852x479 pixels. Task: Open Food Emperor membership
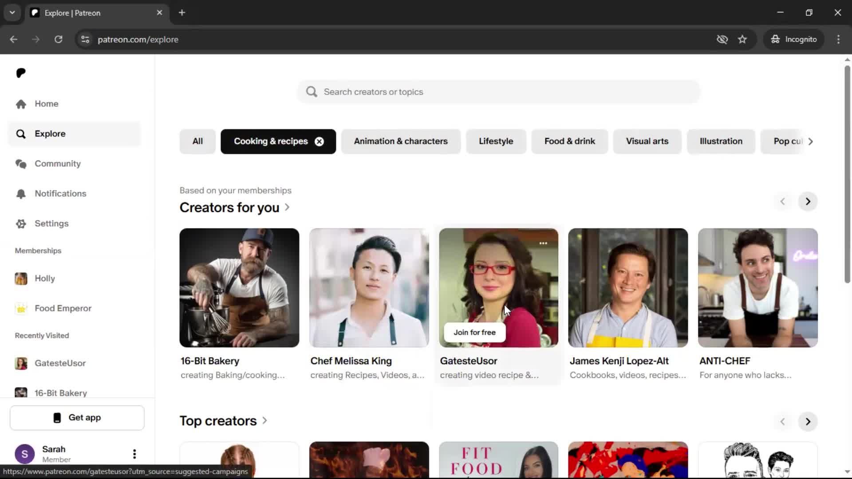[74, 308]
